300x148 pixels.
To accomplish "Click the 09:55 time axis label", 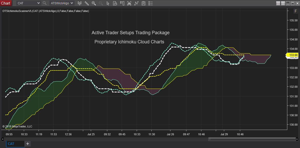I will (9, 134).
